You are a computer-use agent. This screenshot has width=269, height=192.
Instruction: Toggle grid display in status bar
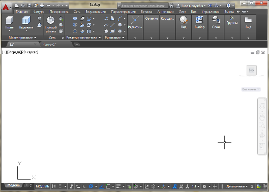[x=54, y=186]
